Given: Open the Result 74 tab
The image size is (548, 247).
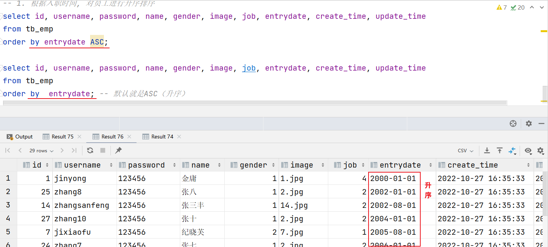Looking at the screenshot, I should point(162,137).
